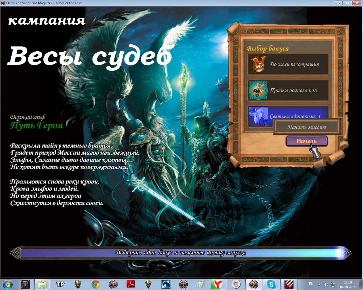Click the active Heroes V taskbar button
This screenshot has width=363, height=290.
pos(254,284)
